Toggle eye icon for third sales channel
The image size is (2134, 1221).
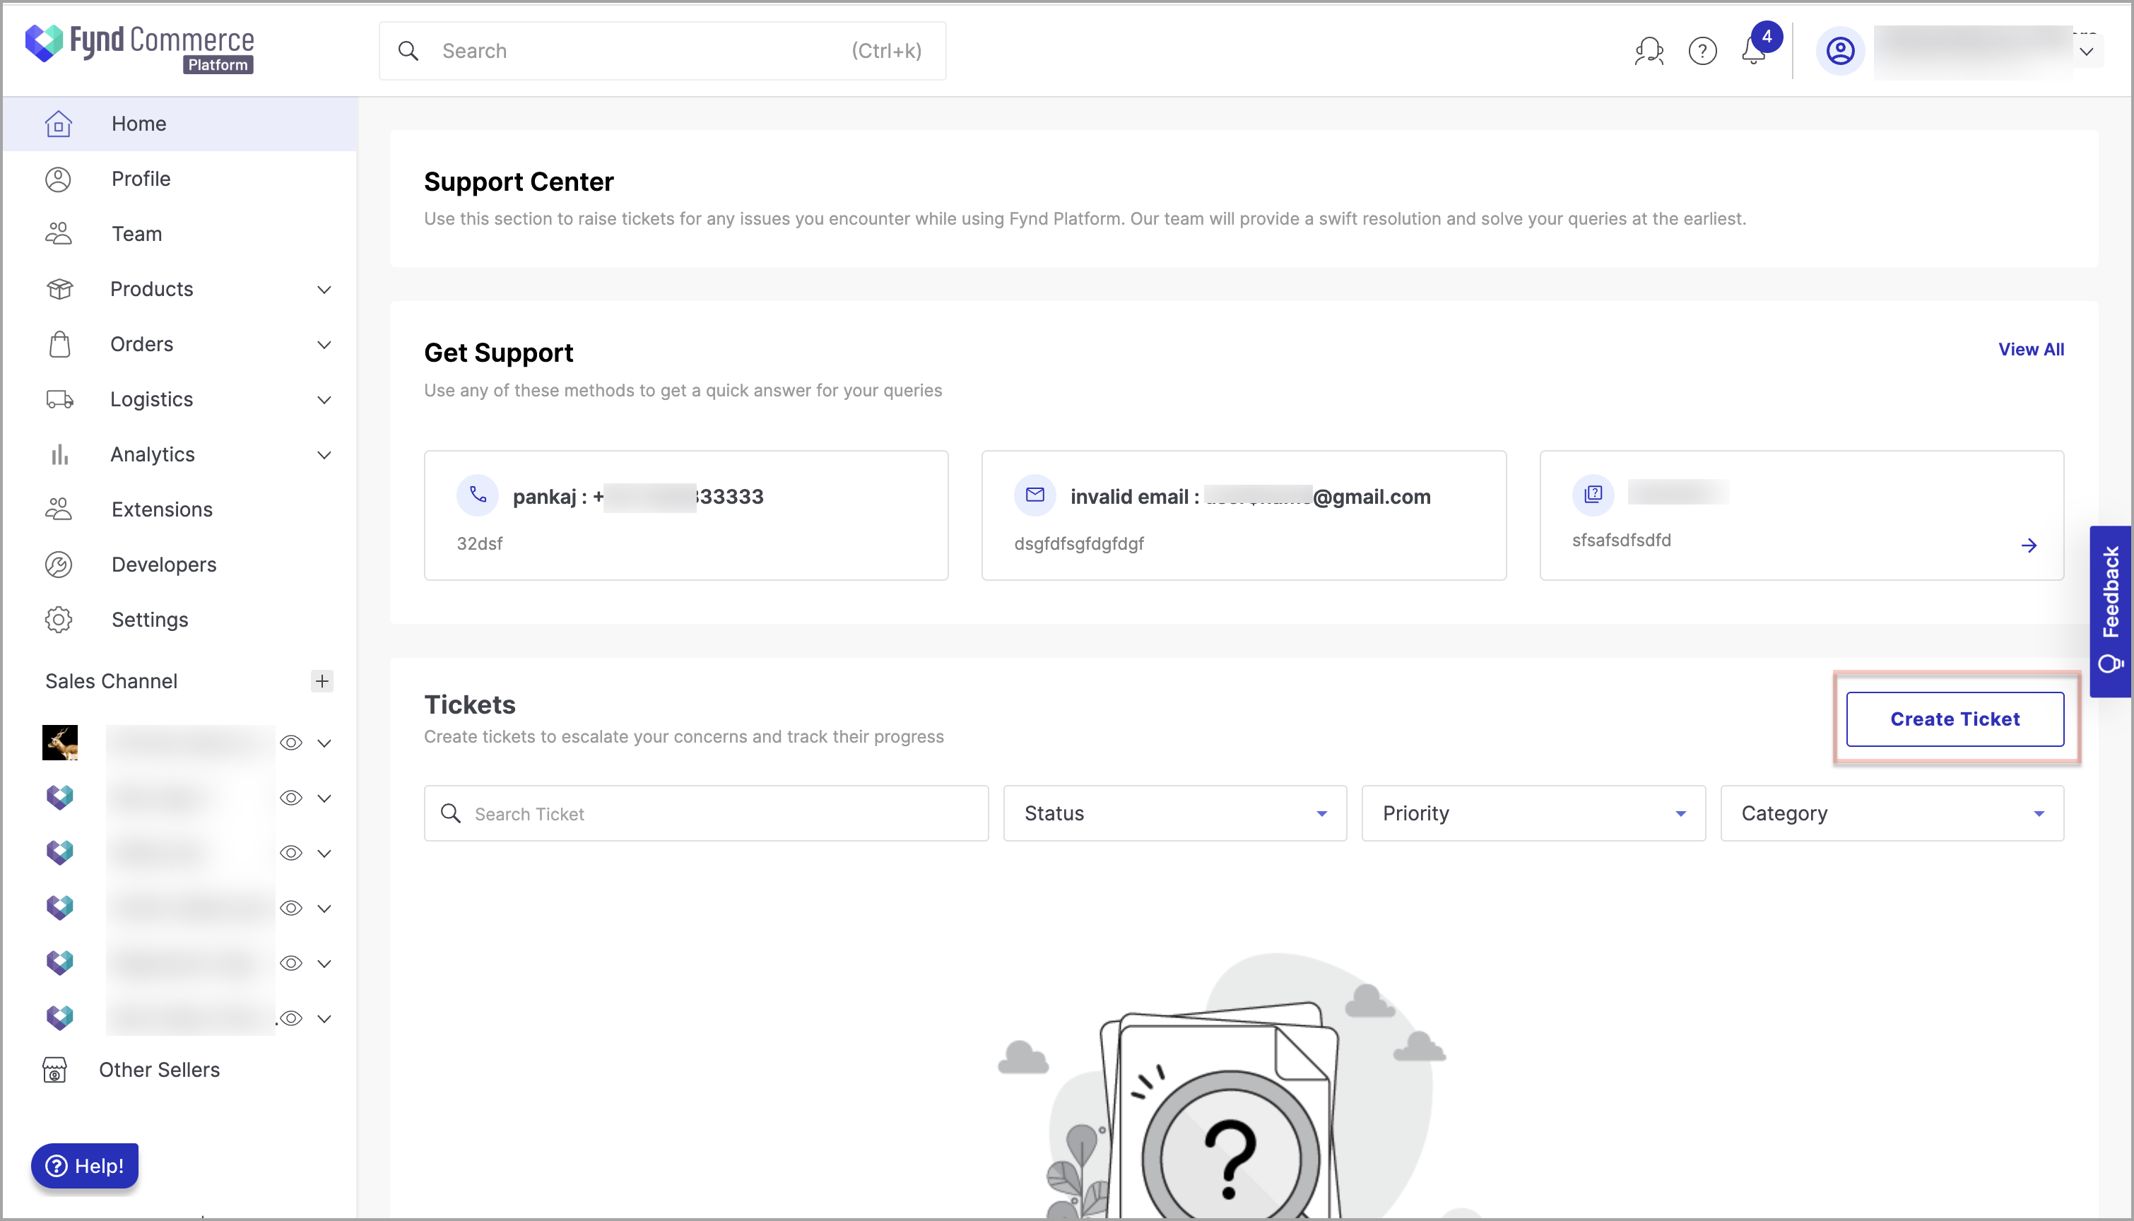pyautogui.click(x=291, y=854)
